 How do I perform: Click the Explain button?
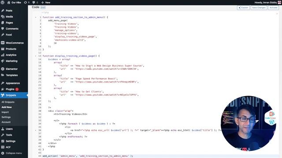(x=243, y=7)
